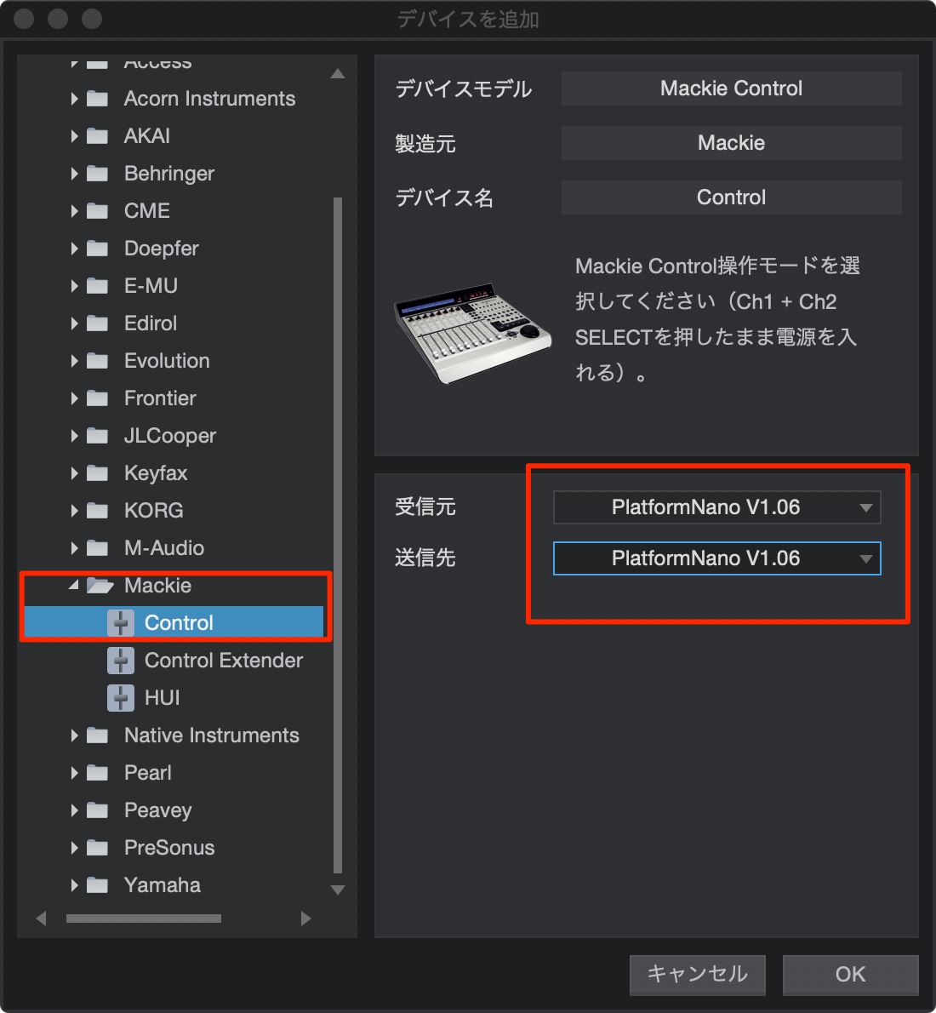
Task: Click the Native Instruments folder icon
Action: tap(98, 735)
